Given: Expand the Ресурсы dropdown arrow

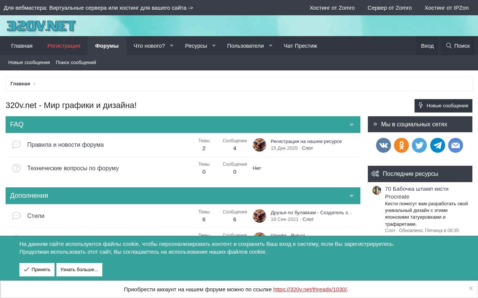Looking at the screenshot, I should [214, 46].
